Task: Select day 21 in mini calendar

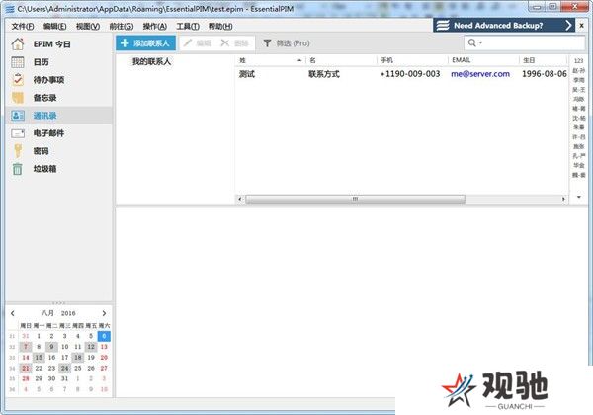Action: click(26, 368)
